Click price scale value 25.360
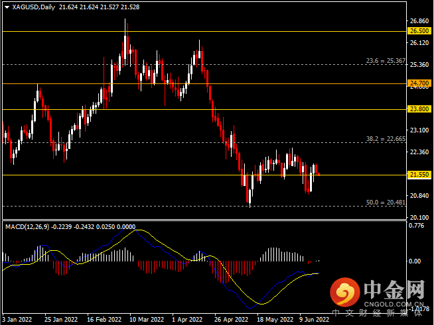This screenshot has height=325, width=434. pyautogui.click(x=419, y=65)
